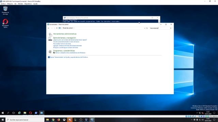Select the VirtualBox icon on host taskbar
Viewport: 218px width, 122px height.
tap(86, 120)
